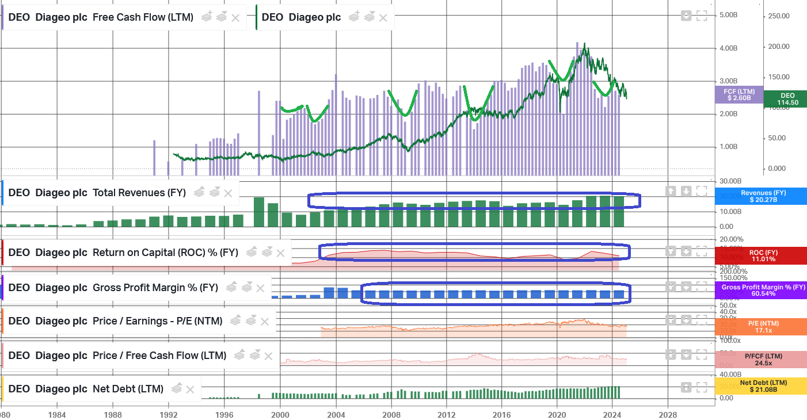Move Total Revenues series to pane below
Viewport: 807px width, 420px height.
pos(214,192)
